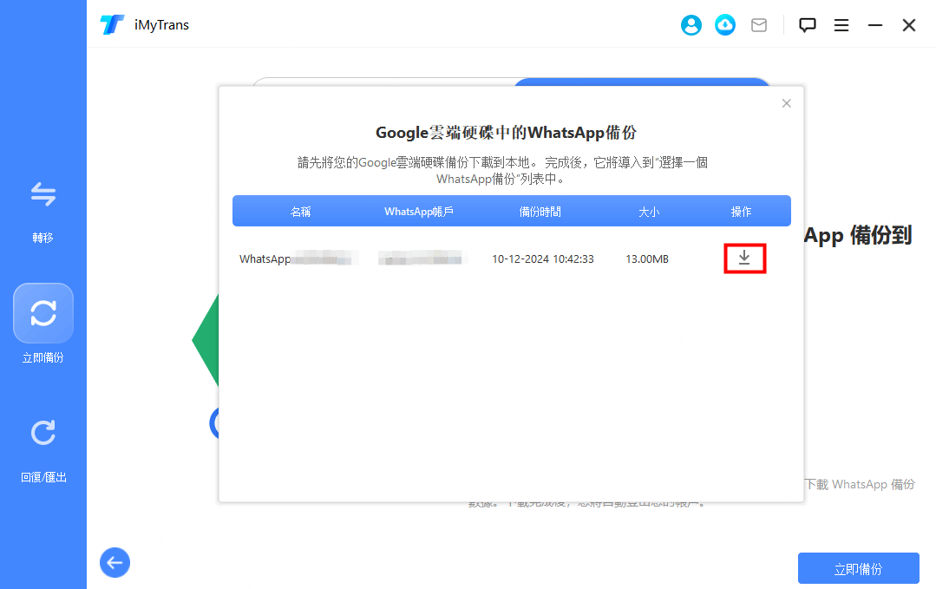Click the blue 立即備份 button at the bottom
This screenshot has width=936, height=589.
coord(859,569)
